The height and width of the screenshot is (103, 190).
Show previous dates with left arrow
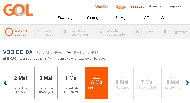(5, 83)
